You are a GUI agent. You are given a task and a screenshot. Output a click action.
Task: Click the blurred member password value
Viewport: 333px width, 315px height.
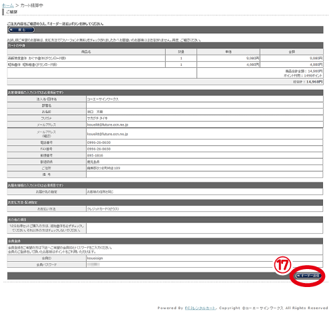click(93, 264)
